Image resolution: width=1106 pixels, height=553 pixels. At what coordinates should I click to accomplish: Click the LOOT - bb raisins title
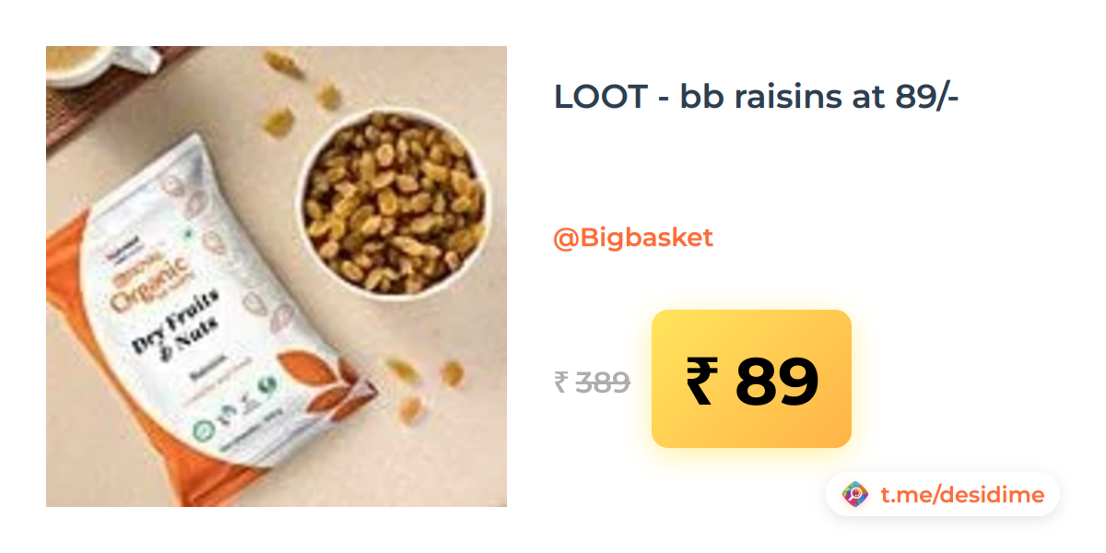pos(757,96)
